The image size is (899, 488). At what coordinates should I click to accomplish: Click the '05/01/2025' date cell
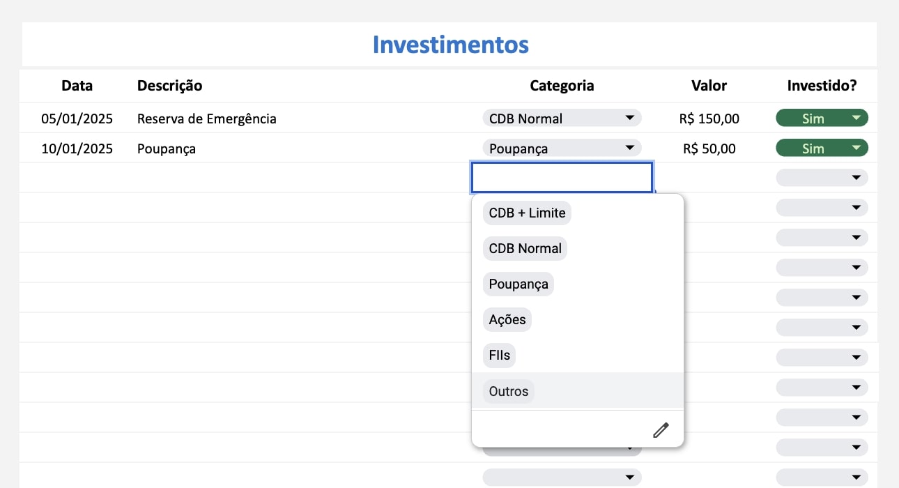[77, 119]
